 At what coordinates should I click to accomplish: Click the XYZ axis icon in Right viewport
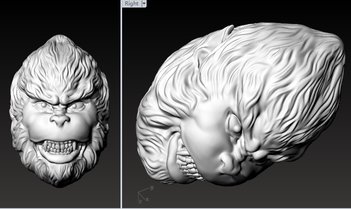[145, 194]
